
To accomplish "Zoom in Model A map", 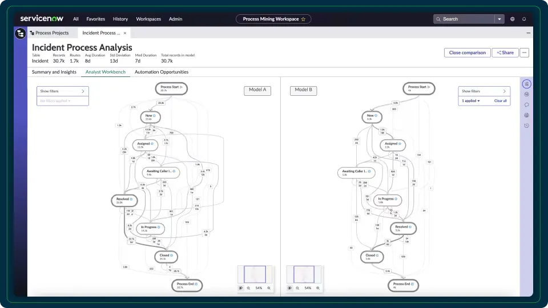I will click(x=269, y=288).
